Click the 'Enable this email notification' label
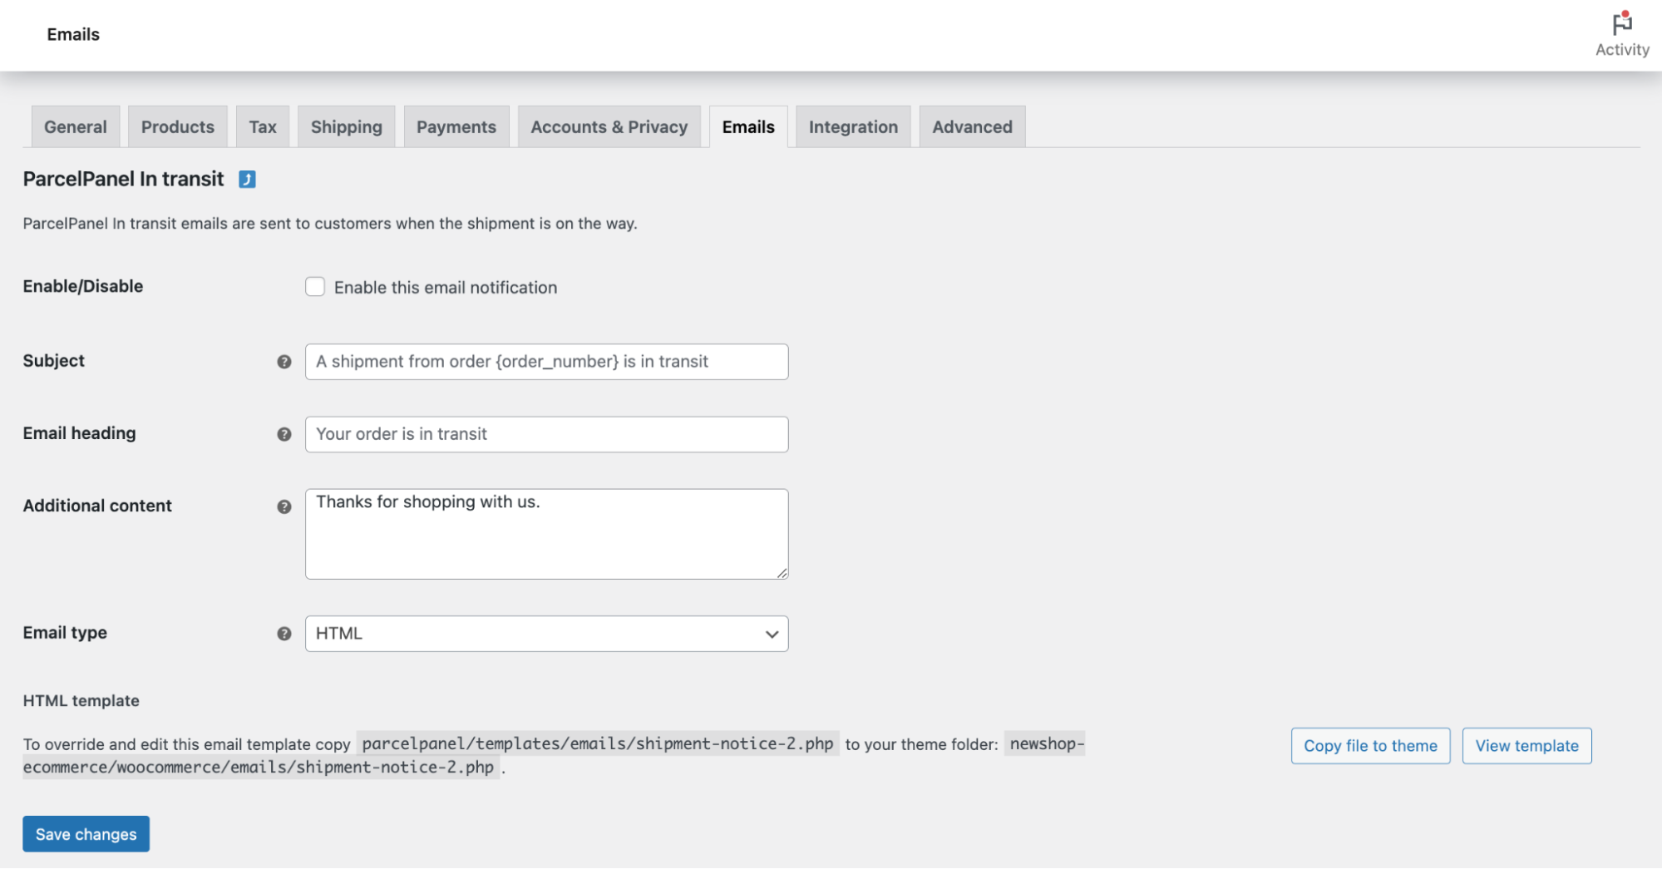 click(x=446, y=288)
